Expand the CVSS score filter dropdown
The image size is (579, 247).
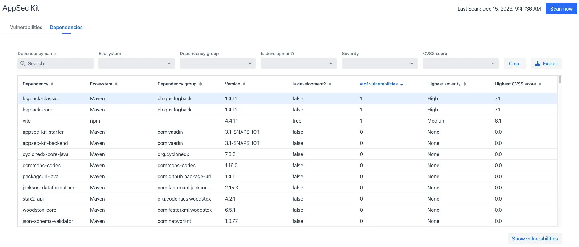point(460,63)
